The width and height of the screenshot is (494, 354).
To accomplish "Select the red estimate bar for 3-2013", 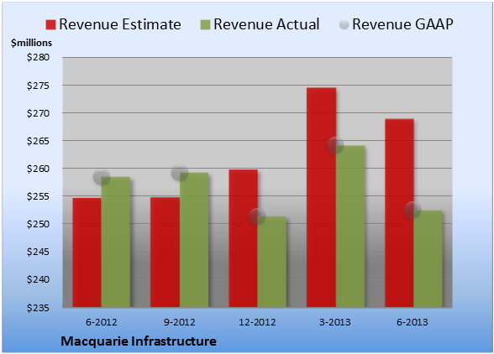I will 321,197.
